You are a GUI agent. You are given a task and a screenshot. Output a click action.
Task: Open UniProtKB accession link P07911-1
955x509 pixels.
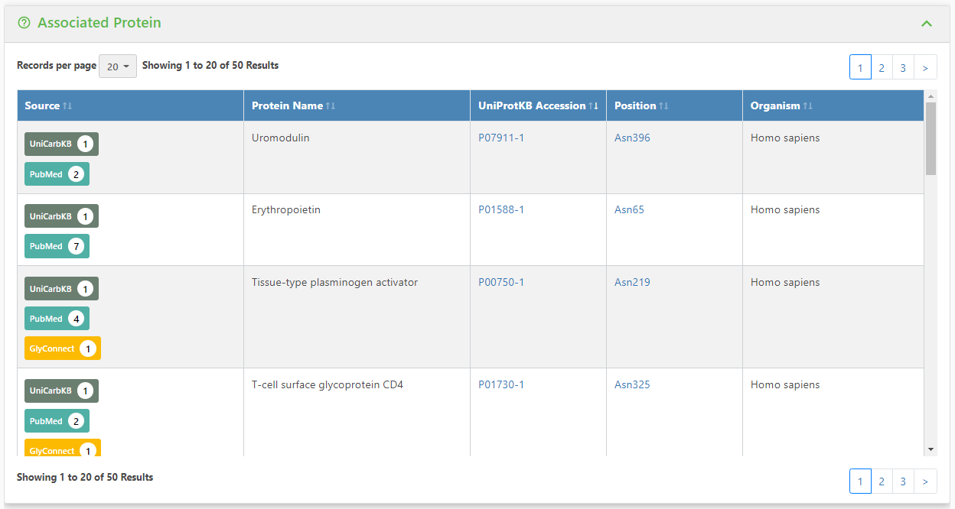point(501,138)
